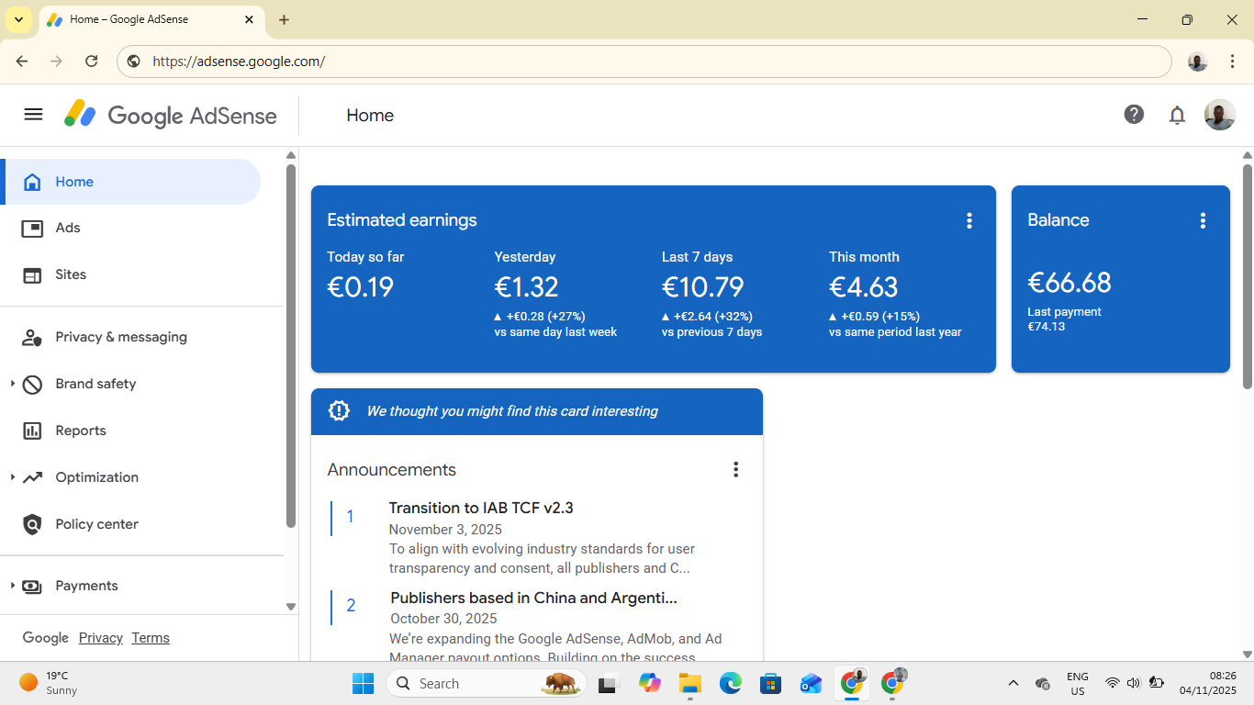Expand the Optimization menu arrow

point(13,477)
